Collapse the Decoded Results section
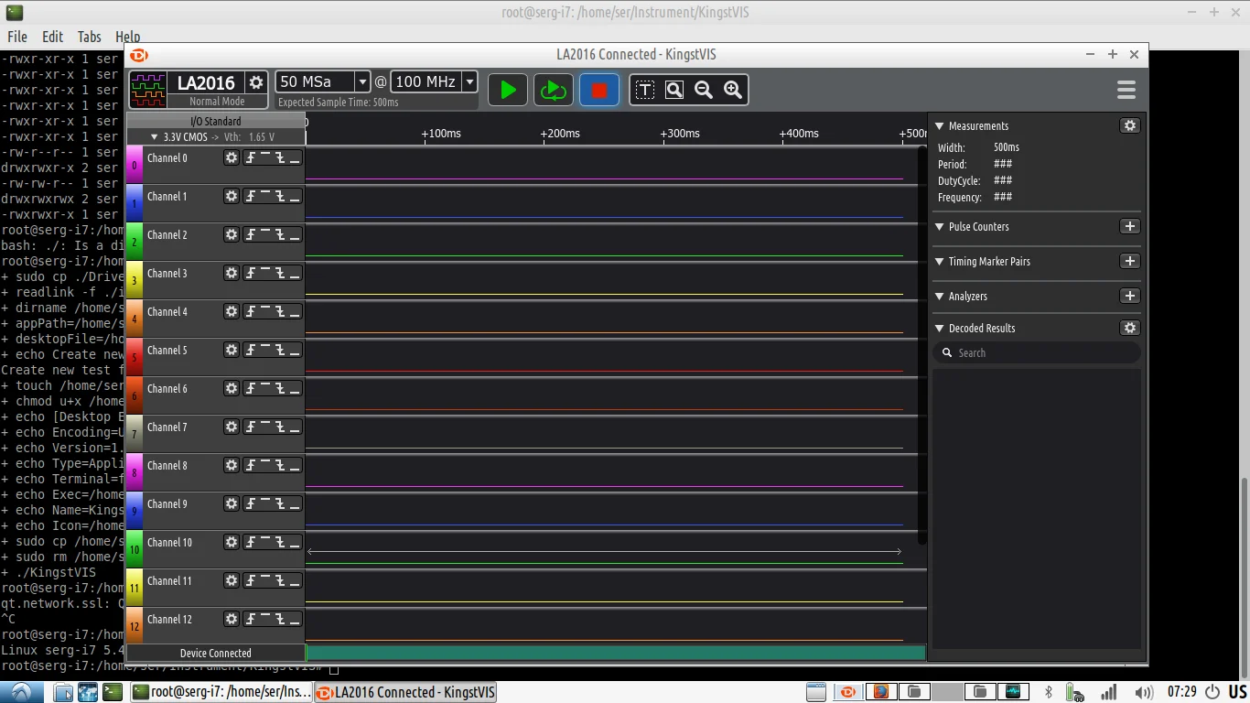Image resolution: width=1250 pixels, height=703 pixels. 939,328
